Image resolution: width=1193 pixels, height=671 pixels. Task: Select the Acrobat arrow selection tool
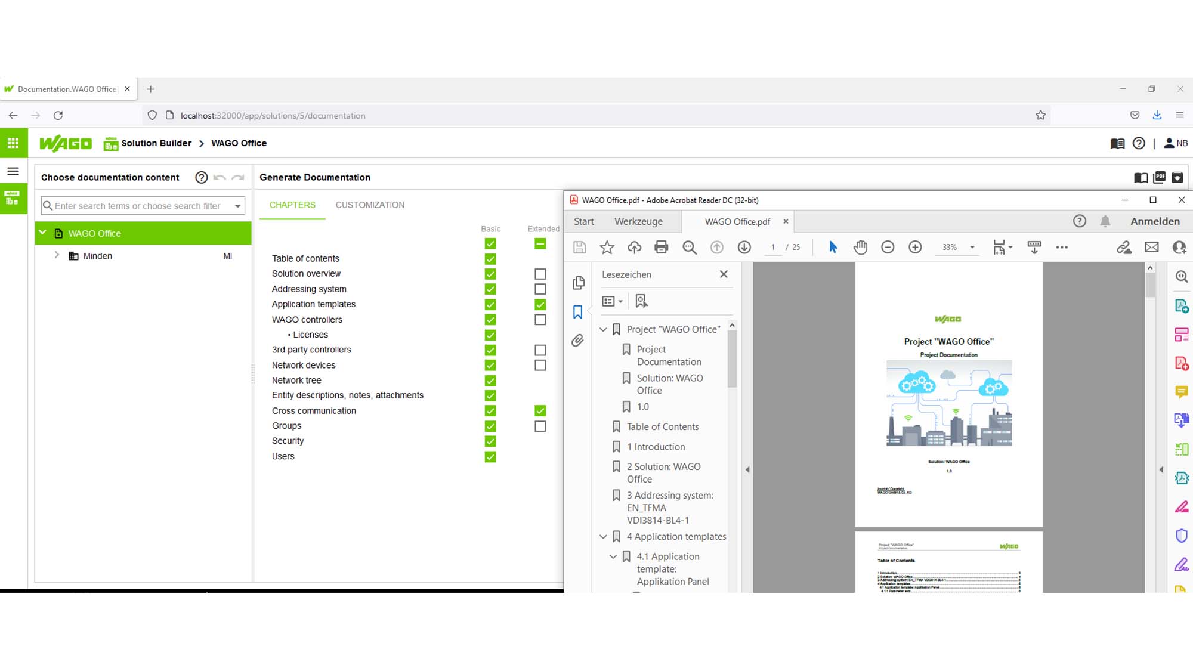(x=833, y=247)
